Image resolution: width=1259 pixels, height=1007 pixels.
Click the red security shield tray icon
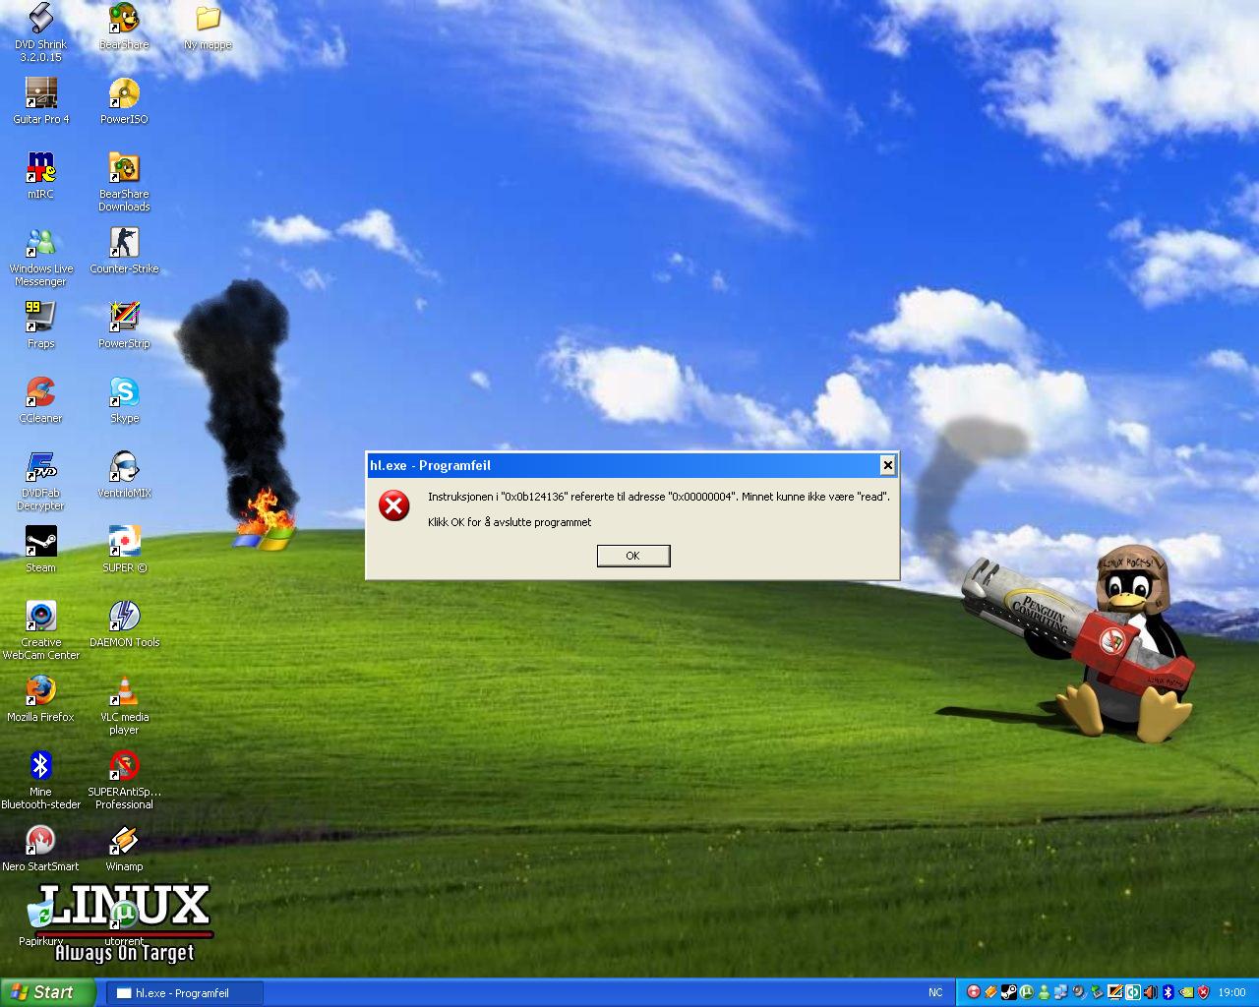(1203, 992)
